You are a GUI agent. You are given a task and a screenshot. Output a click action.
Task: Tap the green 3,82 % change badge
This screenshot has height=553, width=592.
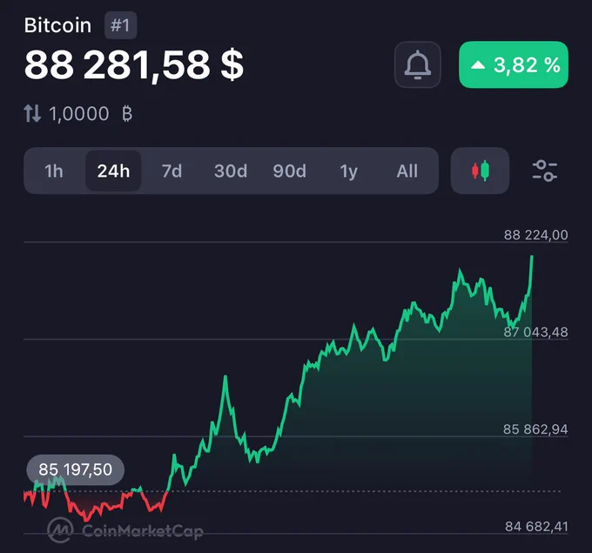tap(514, 64)
